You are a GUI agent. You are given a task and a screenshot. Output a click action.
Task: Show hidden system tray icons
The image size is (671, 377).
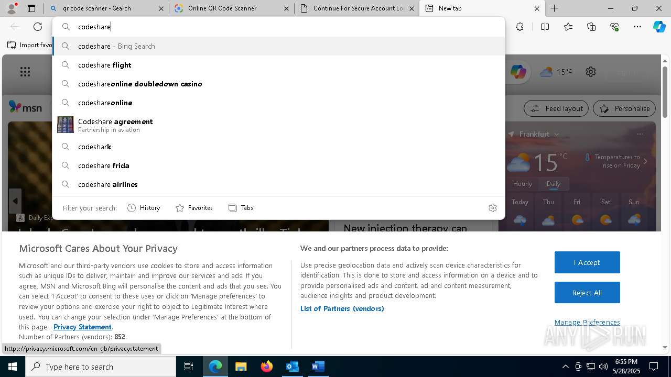[565, 367]
